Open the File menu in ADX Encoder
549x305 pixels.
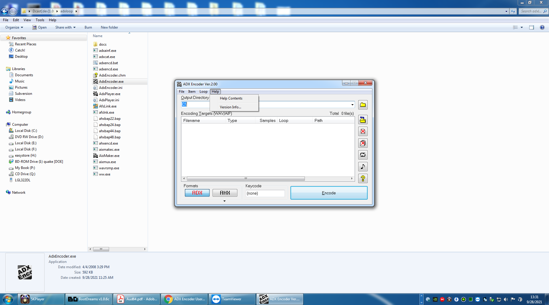click(182, 92)
